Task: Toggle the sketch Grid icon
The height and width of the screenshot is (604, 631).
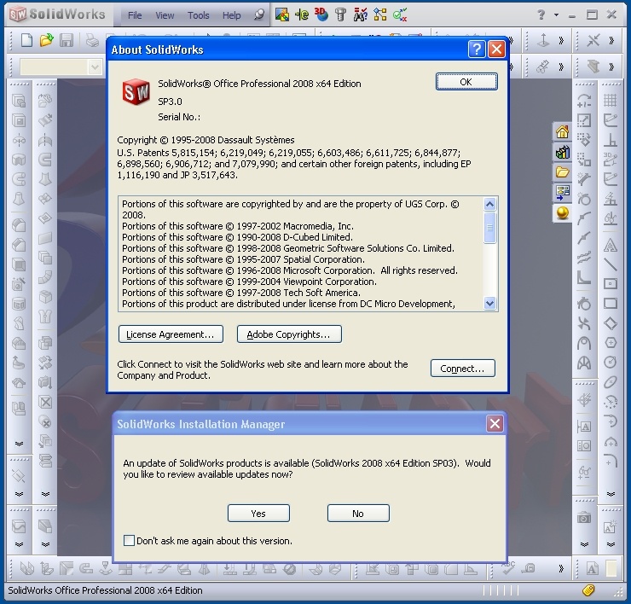Action: coord(611,101)
